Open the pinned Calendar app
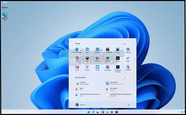Image resolution: width=186 pixels, height=115 pixels. [x=97, y=49]
